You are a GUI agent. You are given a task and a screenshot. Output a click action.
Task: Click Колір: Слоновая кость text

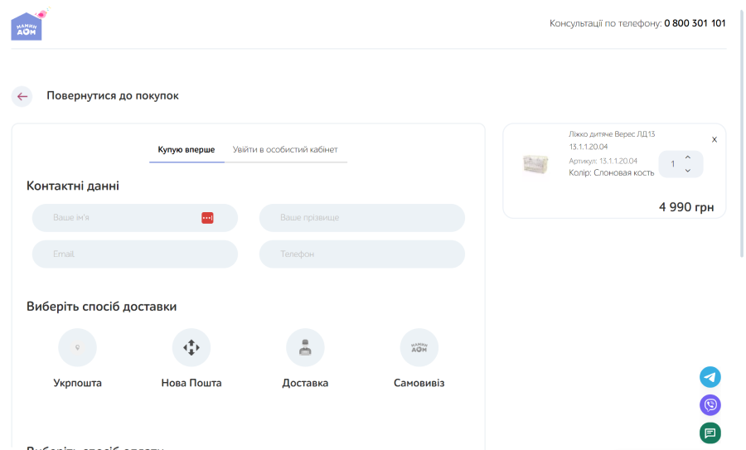coord(612,172)
